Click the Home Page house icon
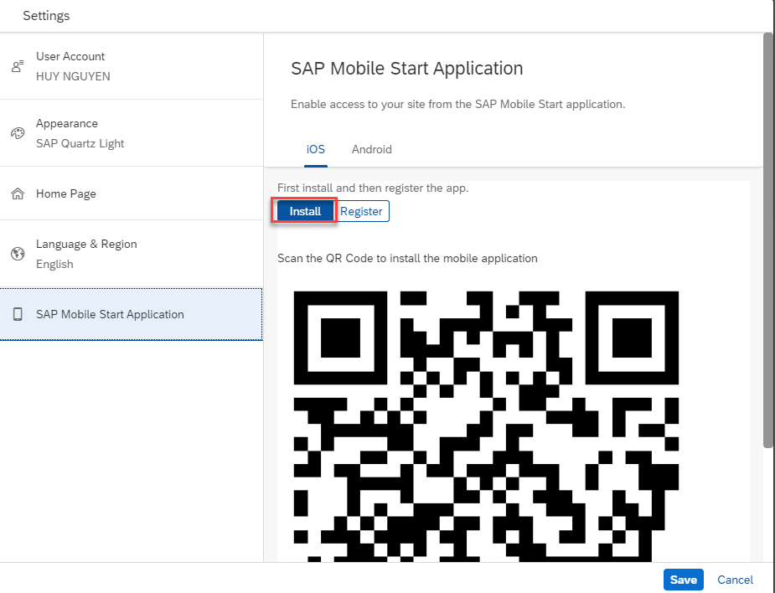The height and width of the screenshot is (593, 775). tap(18, 193)
